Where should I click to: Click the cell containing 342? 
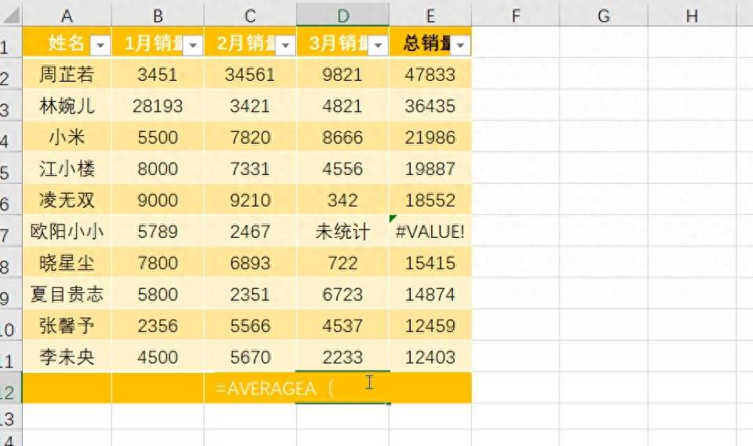(x=342, y=200)
